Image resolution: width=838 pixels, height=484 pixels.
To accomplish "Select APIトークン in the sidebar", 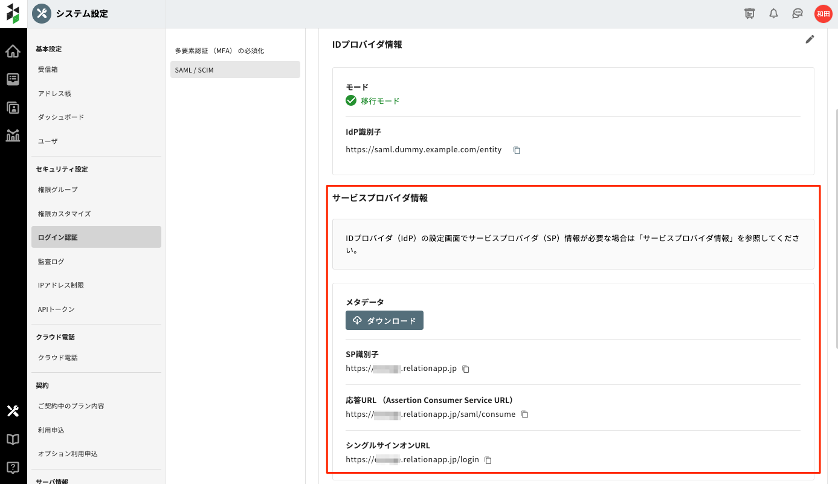I will 56,309.
